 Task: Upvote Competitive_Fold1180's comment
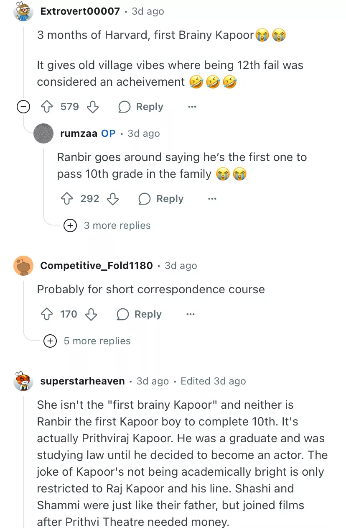pos(46,315)
